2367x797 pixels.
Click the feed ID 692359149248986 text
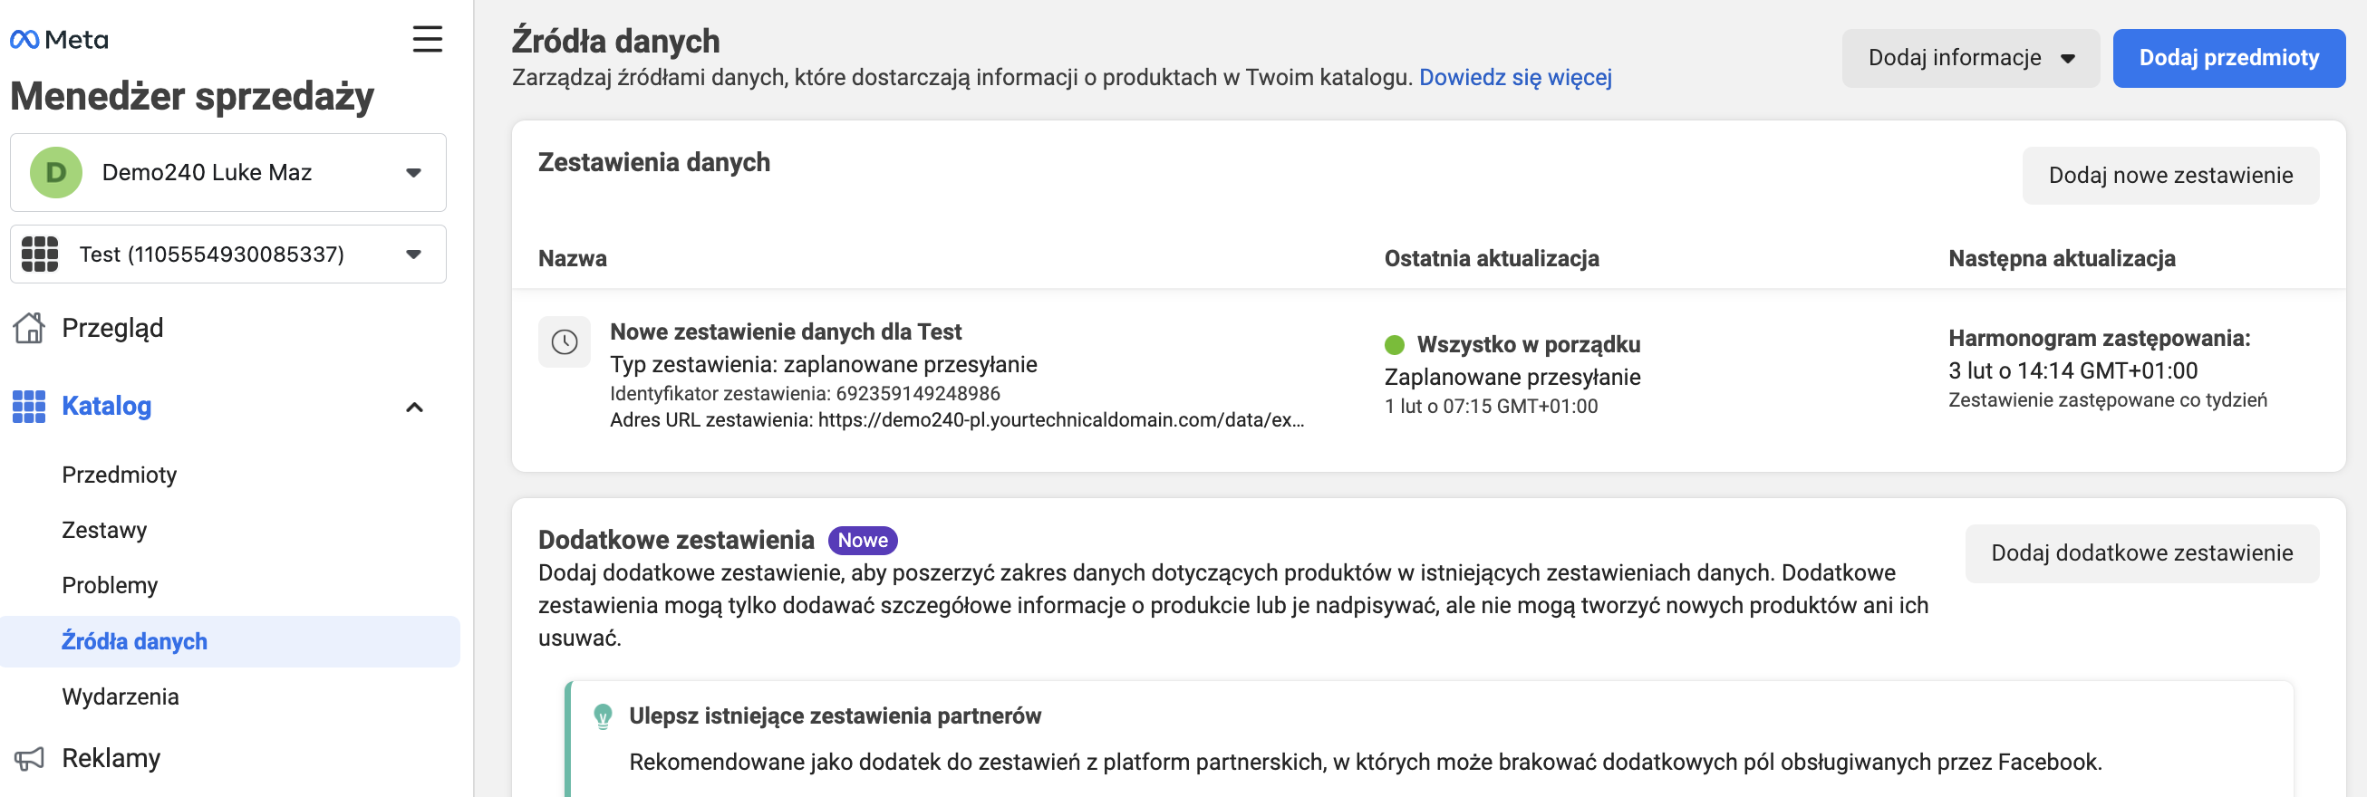(805, 393)
